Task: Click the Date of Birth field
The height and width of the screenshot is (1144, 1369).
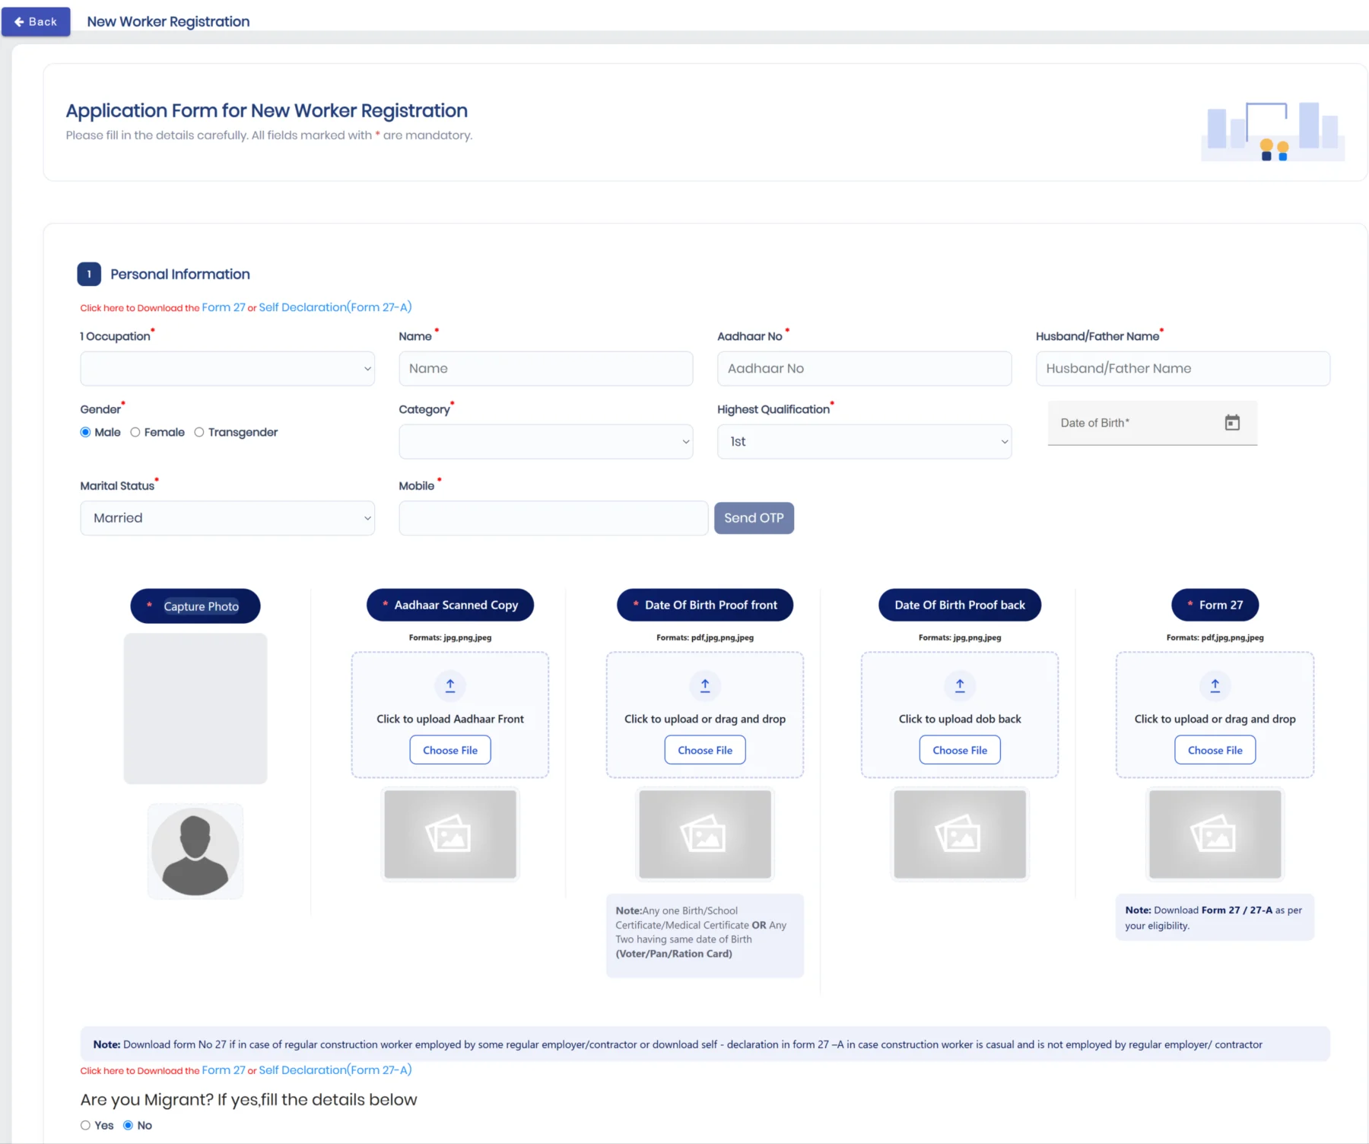Action: point(1152,423)
